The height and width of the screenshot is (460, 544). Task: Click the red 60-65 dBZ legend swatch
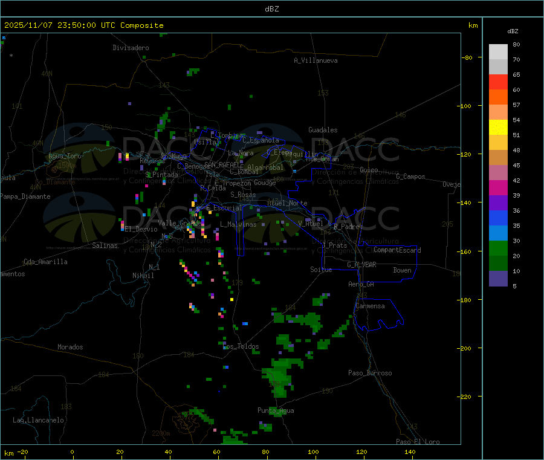coord(498,82)
